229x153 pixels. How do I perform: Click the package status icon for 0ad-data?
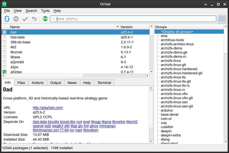[4, 37]
